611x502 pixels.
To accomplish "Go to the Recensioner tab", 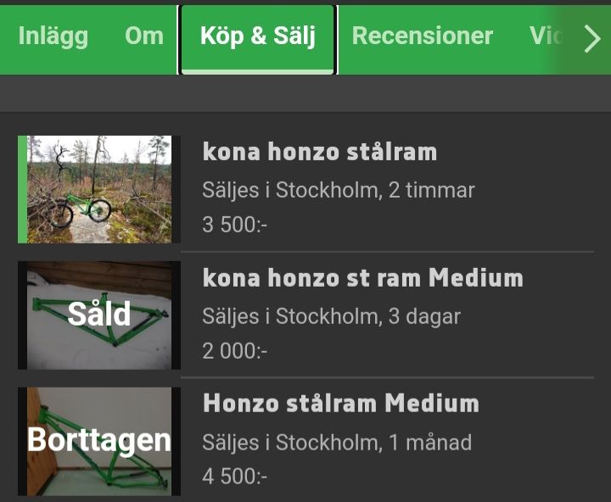I will [x=422, y=36].
